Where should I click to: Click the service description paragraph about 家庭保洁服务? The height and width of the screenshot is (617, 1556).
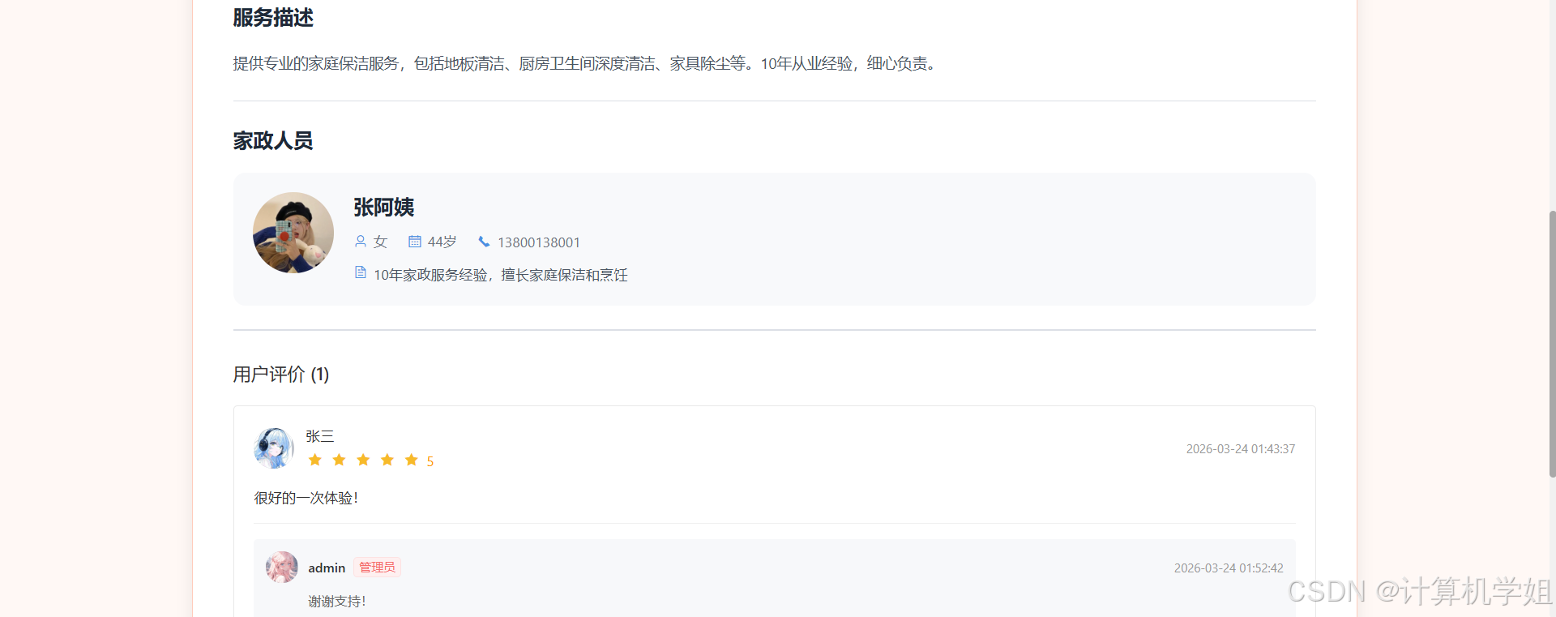pos(587,63)
